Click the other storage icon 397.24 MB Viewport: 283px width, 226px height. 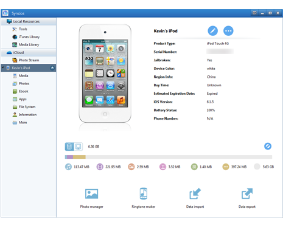click(x=226, y=167)
